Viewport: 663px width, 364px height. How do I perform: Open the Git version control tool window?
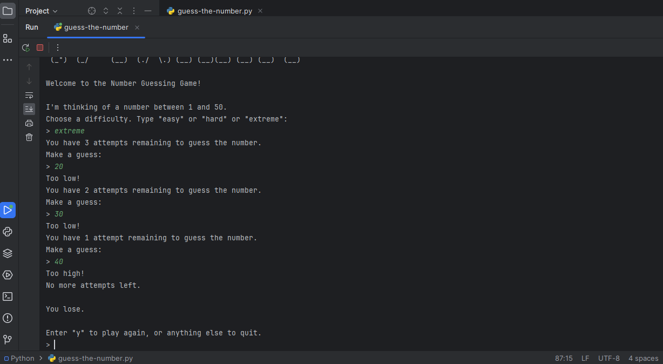click(x=8, y=340)
